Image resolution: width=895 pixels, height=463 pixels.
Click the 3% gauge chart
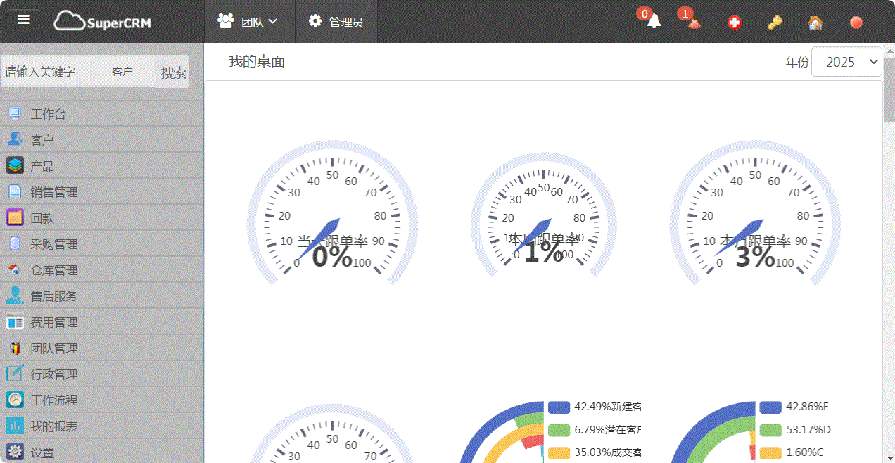[x=755, y=214]
